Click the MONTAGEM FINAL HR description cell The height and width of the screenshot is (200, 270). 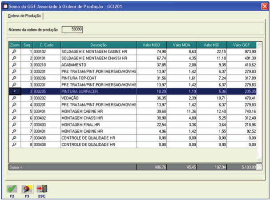[98, 125]
